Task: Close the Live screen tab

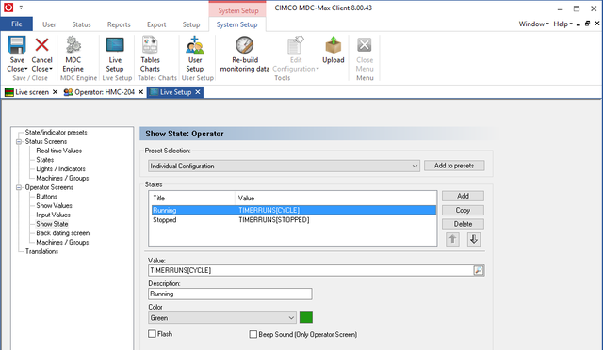Action: pos(55,92)
